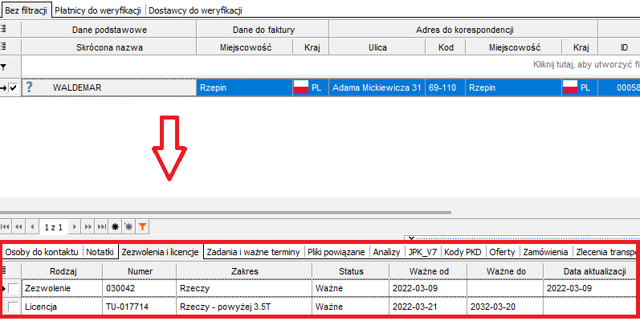Image resolution: width=640 pixels, height=321 pixels.
Task: Click the orange filter funnel icon
Action: pyautogui.click(x=142, y=227)
